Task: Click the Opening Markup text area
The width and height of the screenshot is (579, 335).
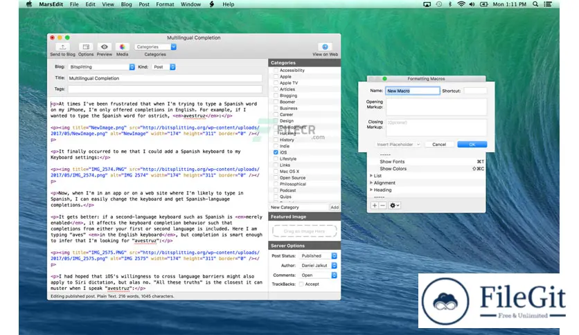Action: [x=436, y=107]
